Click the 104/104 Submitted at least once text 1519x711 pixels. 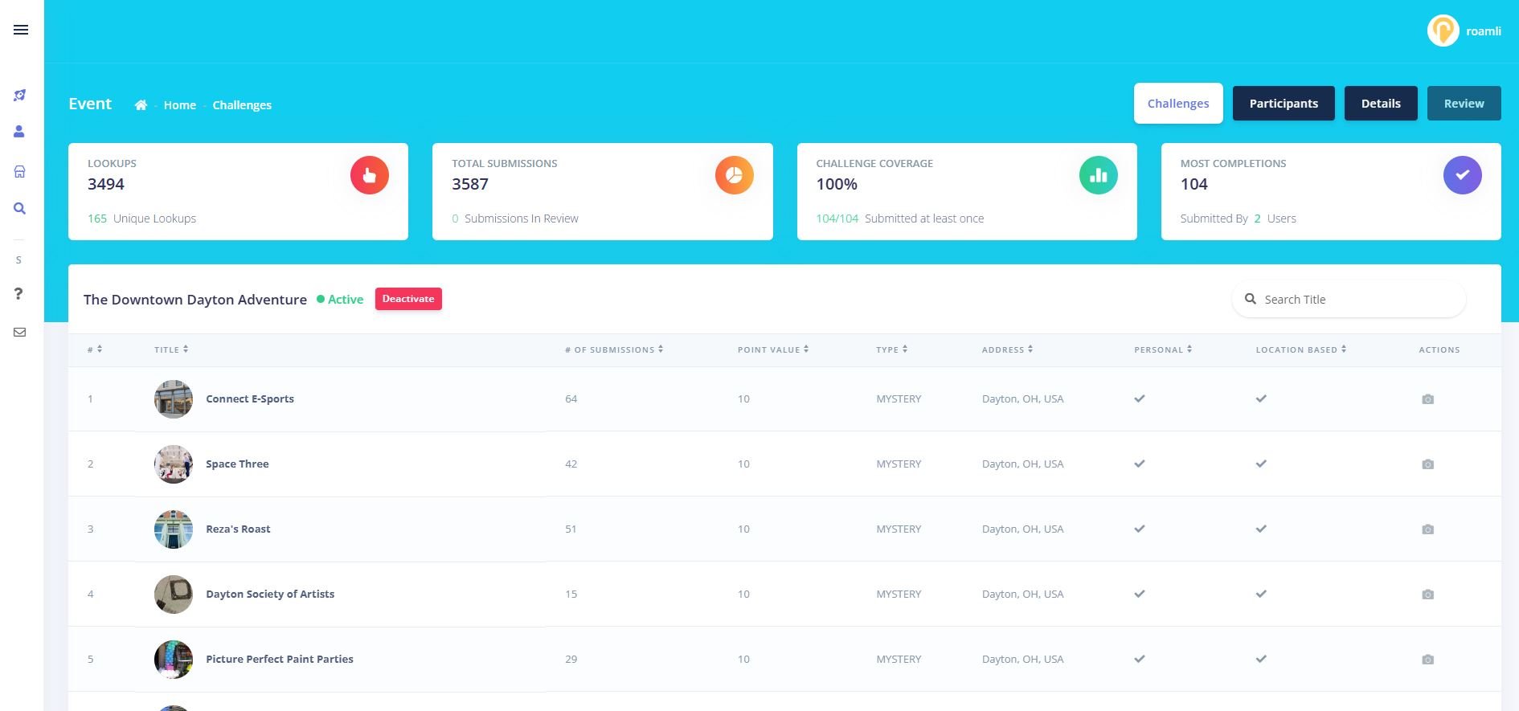[x=900, y=219]
